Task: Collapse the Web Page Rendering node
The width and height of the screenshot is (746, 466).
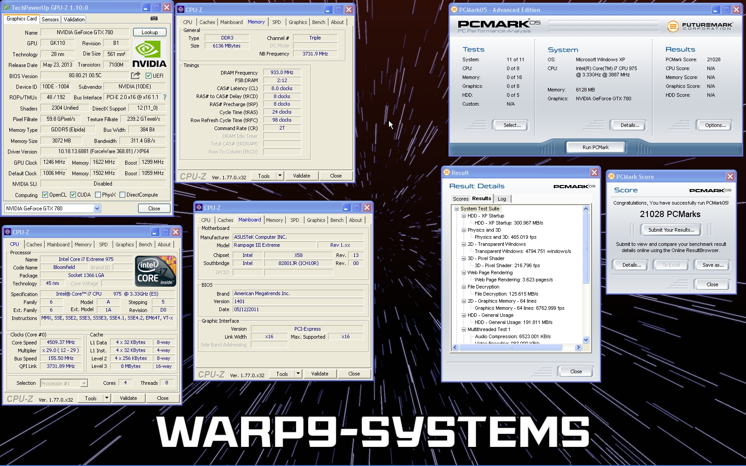Action: coord(464,272)
